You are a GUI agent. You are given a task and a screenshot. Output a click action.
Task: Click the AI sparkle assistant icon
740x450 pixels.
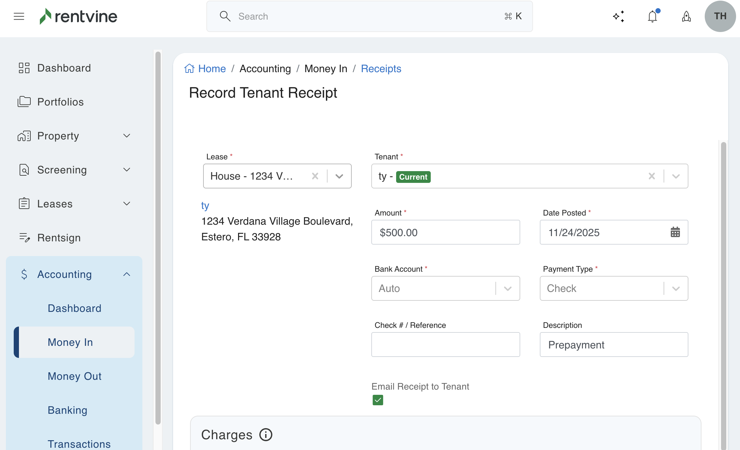[619, 16]
